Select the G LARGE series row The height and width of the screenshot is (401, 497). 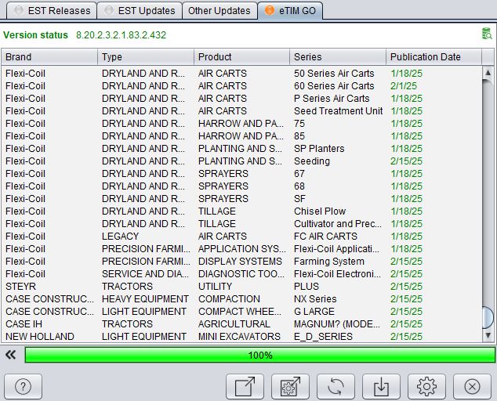pyautogui.click(x=241, y=312)
